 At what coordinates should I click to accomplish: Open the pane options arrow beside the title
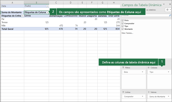164,4
